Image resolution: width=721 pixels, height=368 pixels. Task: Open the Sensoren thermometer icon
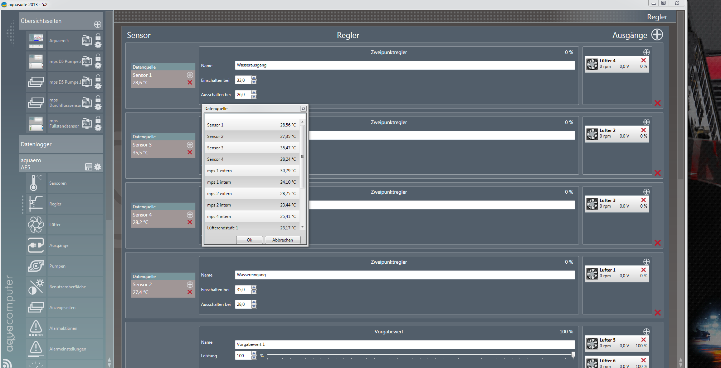point(35,183)
